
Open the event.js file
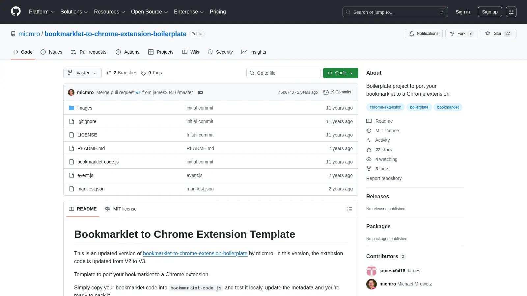(85, 175)
